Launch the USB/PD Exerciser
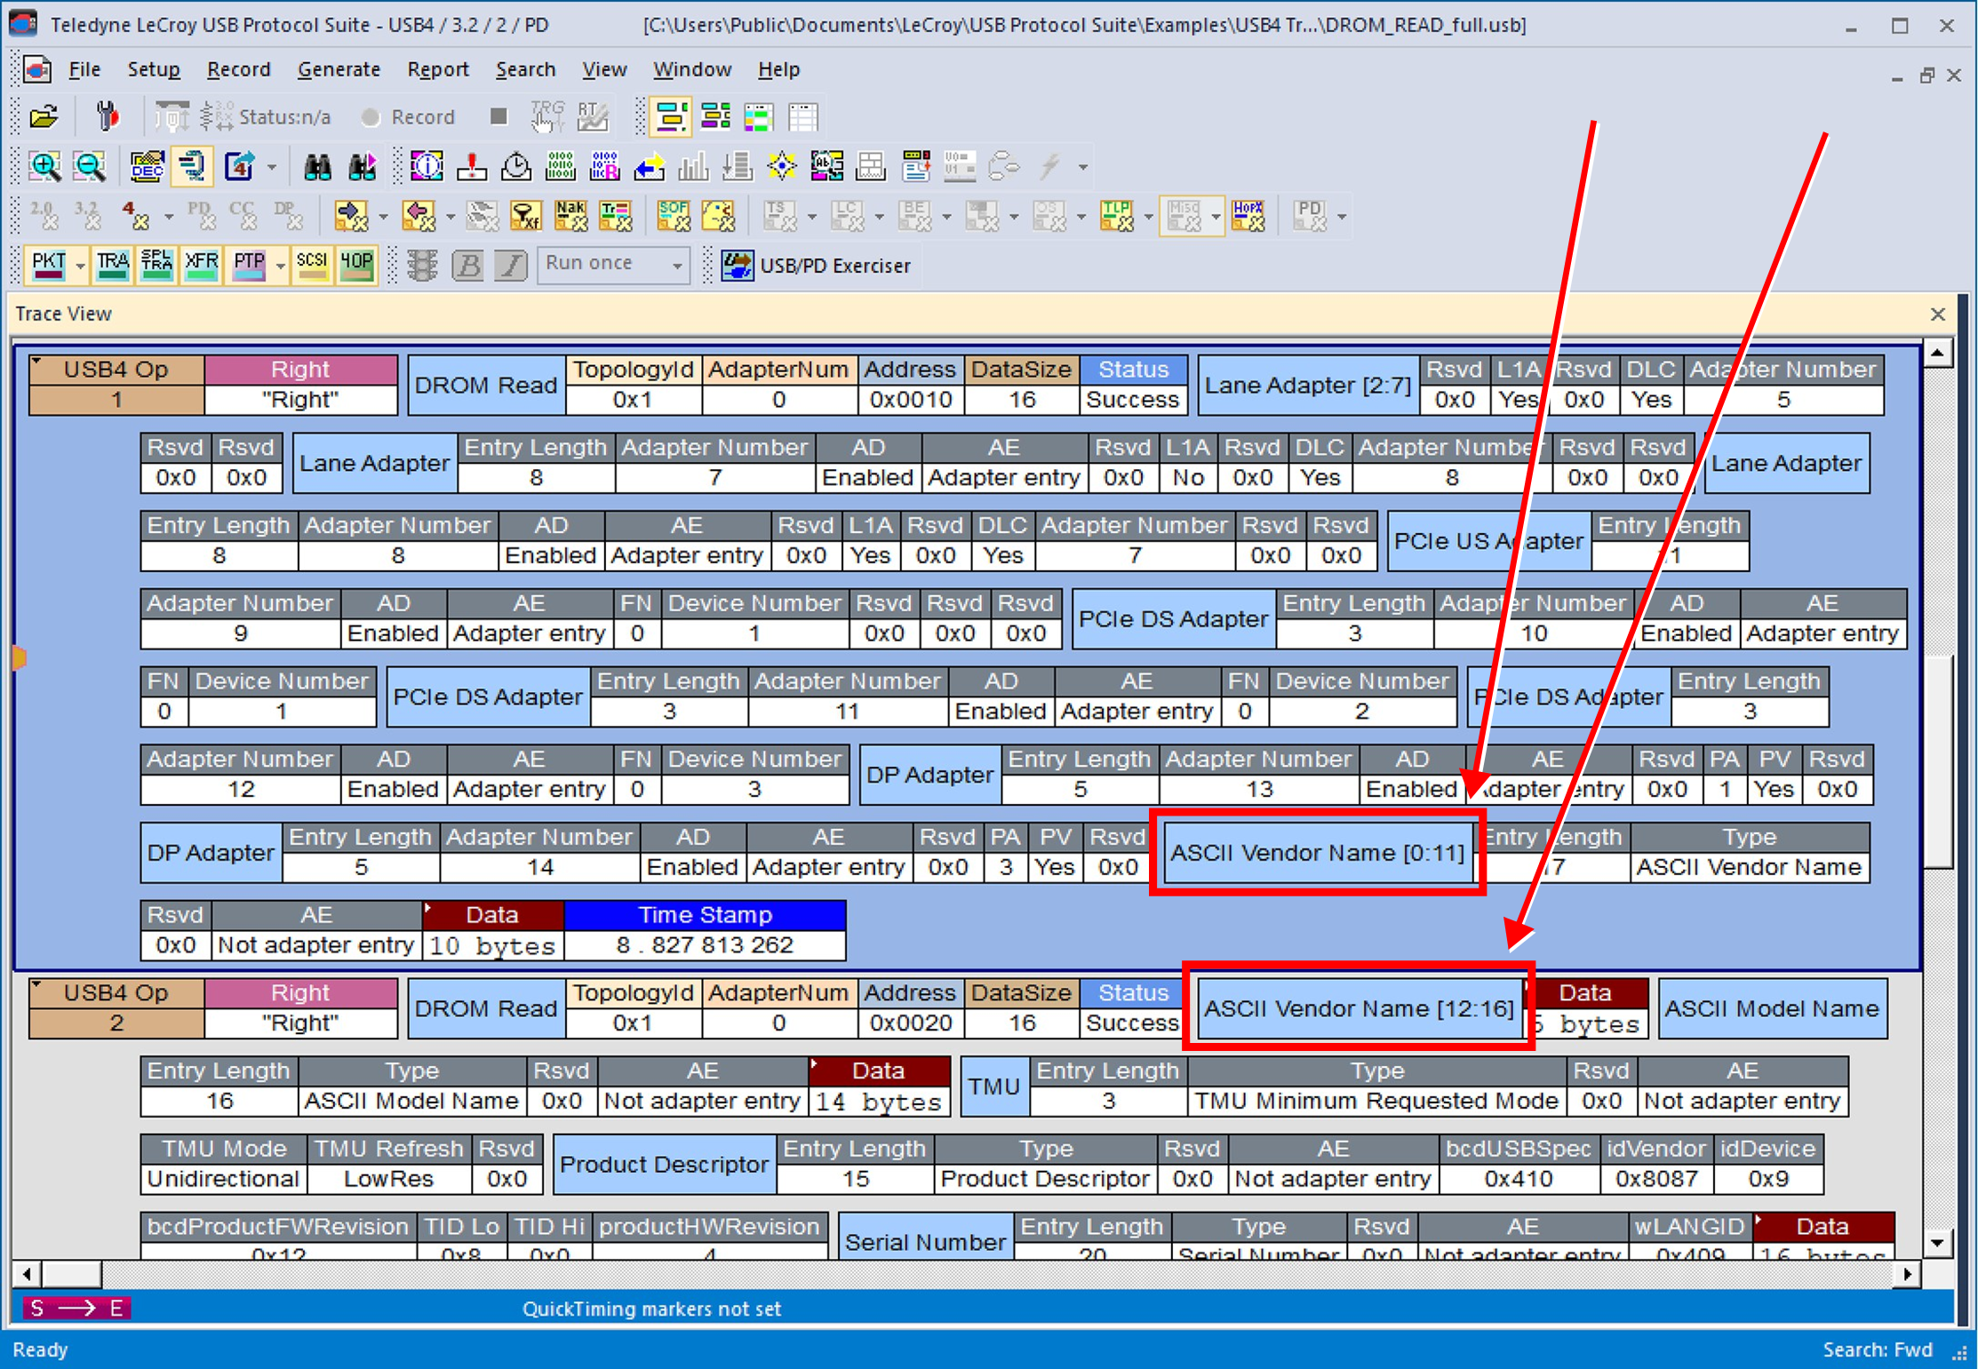1978x1369 pixels. pyautogui.click(x=816, y=266)
